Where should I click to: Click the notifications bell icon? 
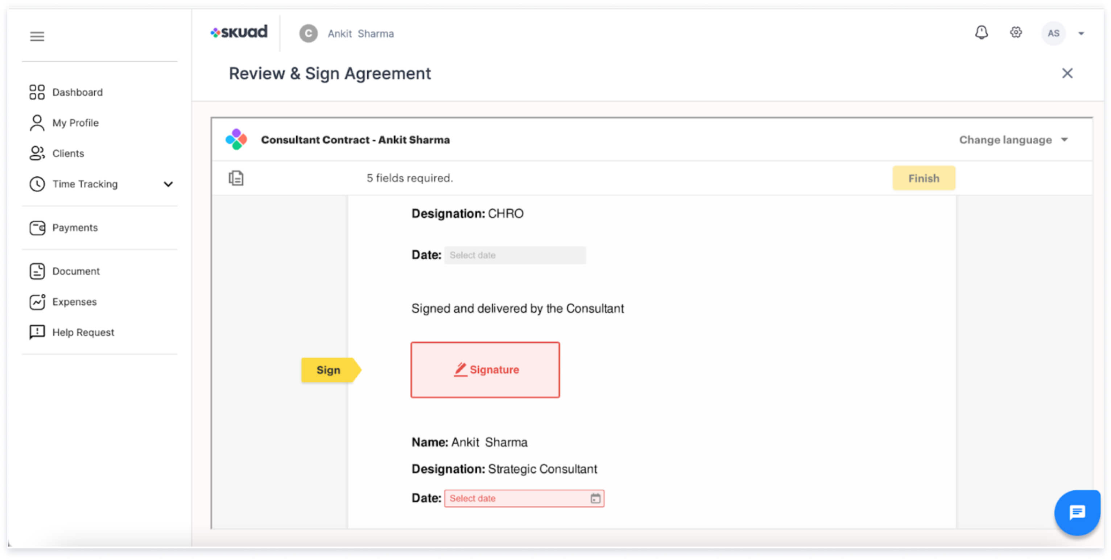(981, 33)
